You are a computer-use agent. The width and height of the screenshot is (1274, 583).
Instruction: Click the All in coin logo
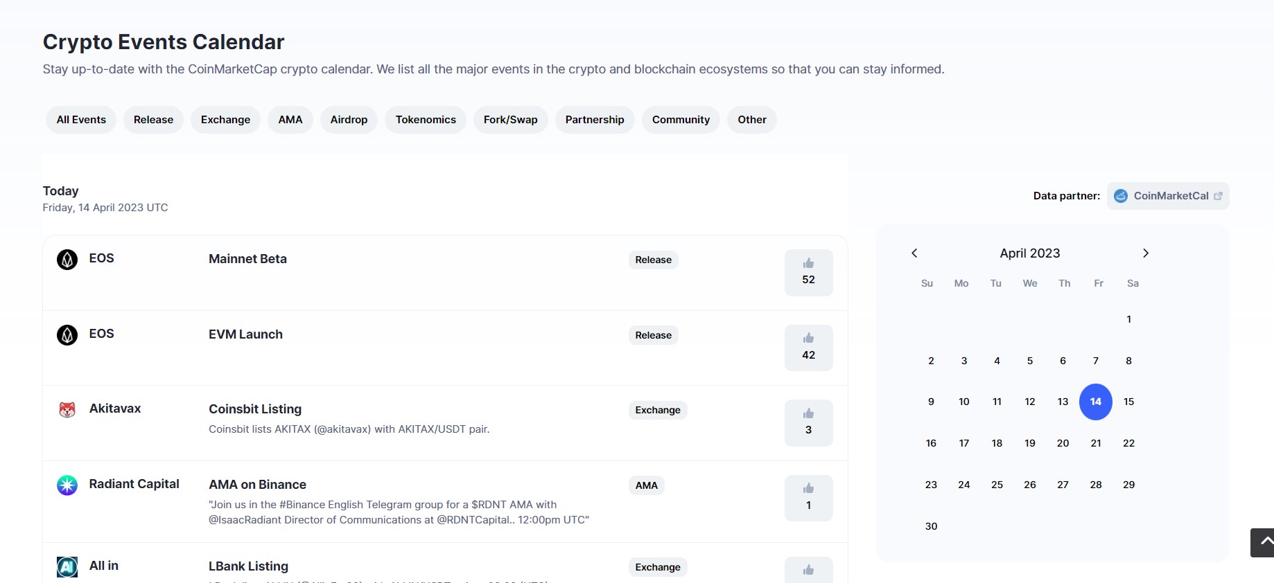pyautogui.click(x=67, y=567)
